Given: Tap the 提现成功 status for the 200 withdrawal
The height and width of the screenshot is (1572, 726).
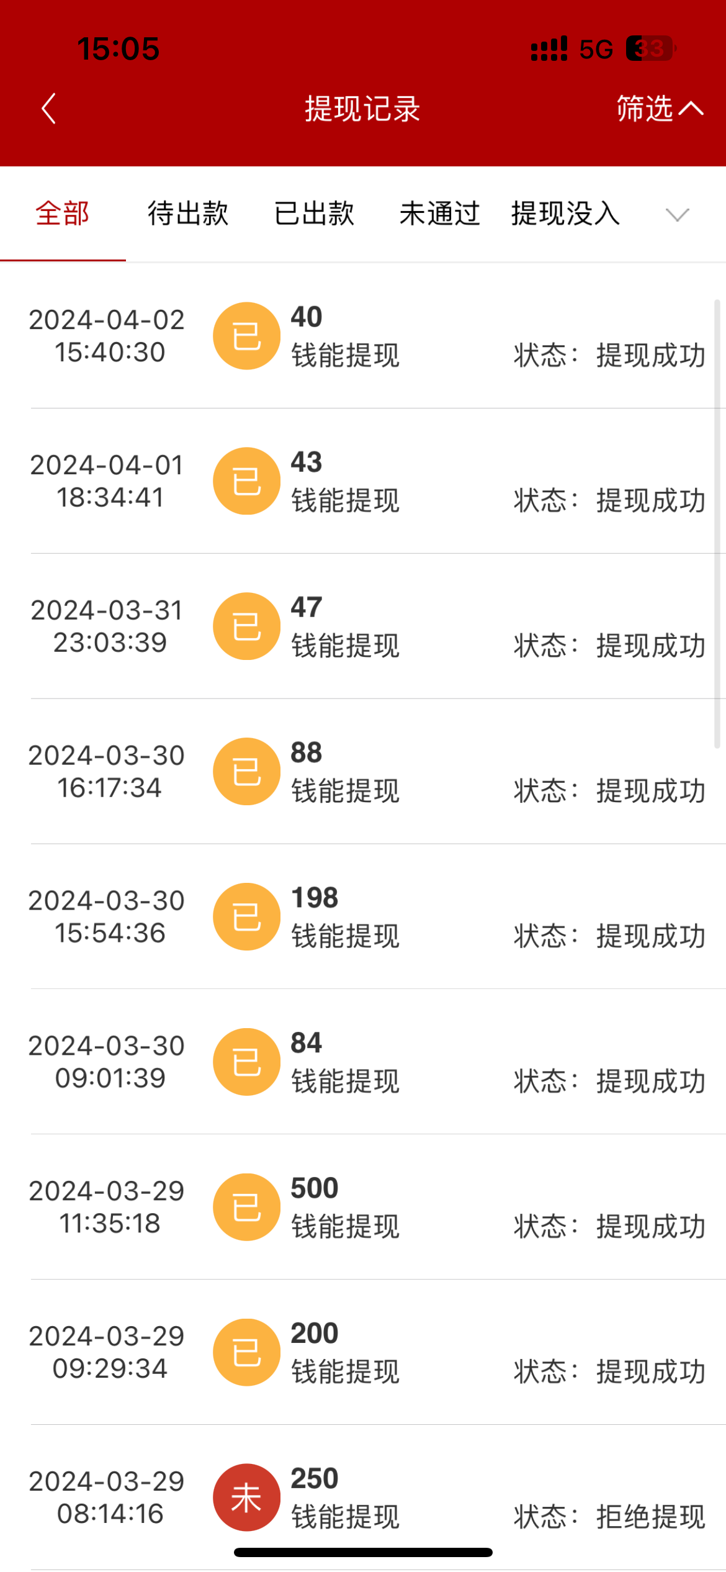Looking at the screenshot, I should pyautogui.click(x=650, y=1371).
